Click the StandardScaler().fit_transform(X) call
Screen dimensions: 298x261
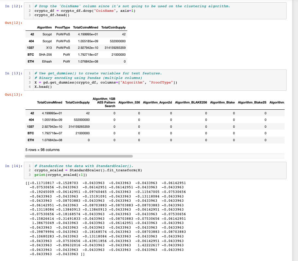pos(106,170)
